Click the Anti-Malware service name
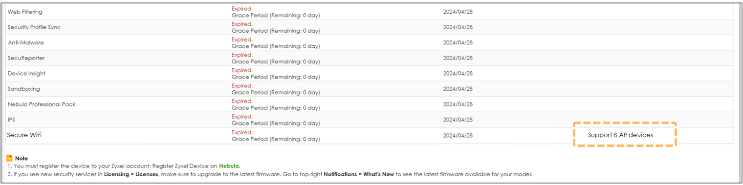 pyautogui.click(x=26, y=42)
